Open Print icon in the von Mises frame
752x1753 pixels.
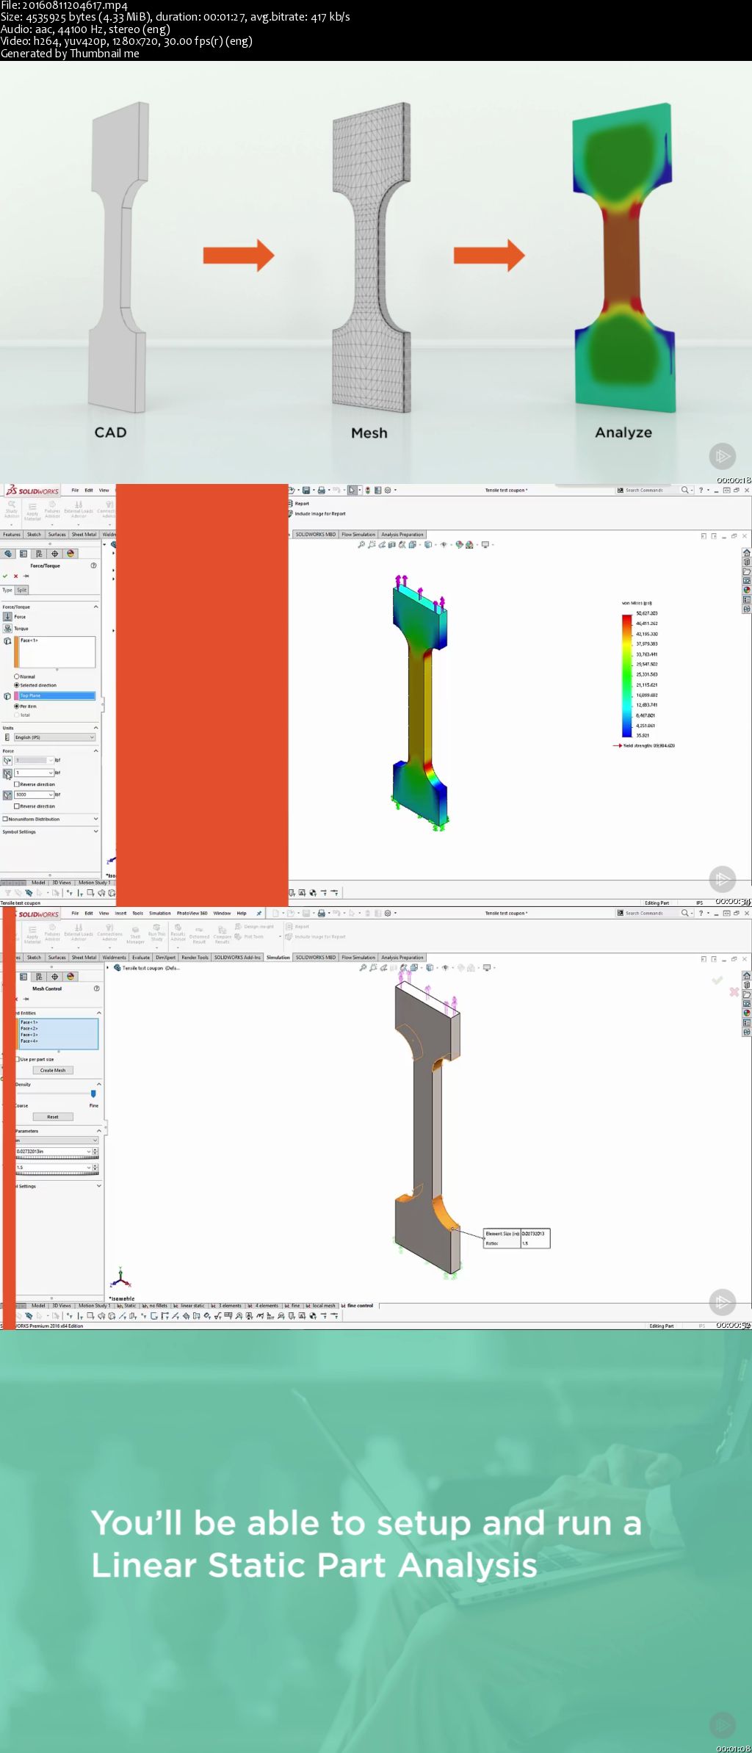321,490
